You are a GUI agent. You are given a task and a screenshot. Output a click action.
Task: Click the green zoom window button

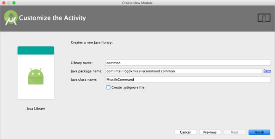[14, 3]
